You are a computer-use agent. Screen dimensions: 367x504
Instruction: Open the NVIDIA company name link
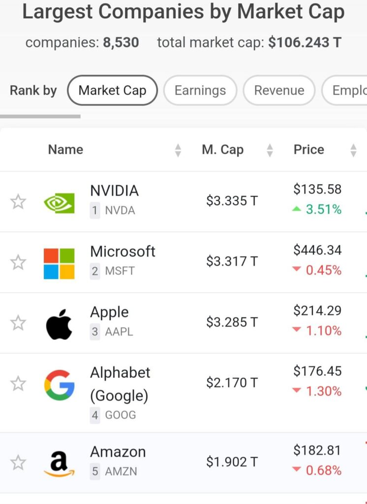coord(115,190)
